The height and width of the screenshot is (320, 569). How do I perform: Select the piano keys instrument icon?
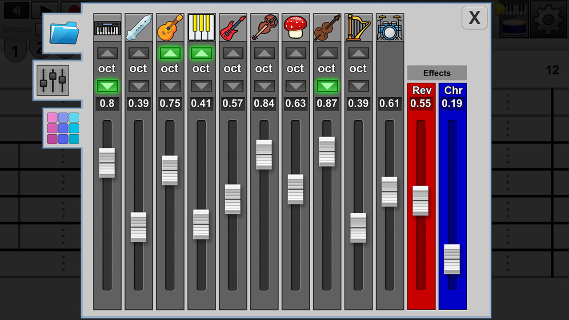point(201,27)
